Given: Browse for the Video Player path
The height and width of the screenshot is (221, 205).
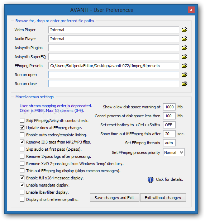Looking at the screenshot, I should coord(184,30).
